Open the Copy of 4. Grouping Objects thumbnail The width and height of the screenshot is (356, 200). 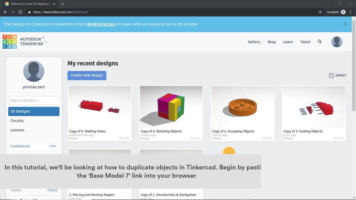(243, 107)
